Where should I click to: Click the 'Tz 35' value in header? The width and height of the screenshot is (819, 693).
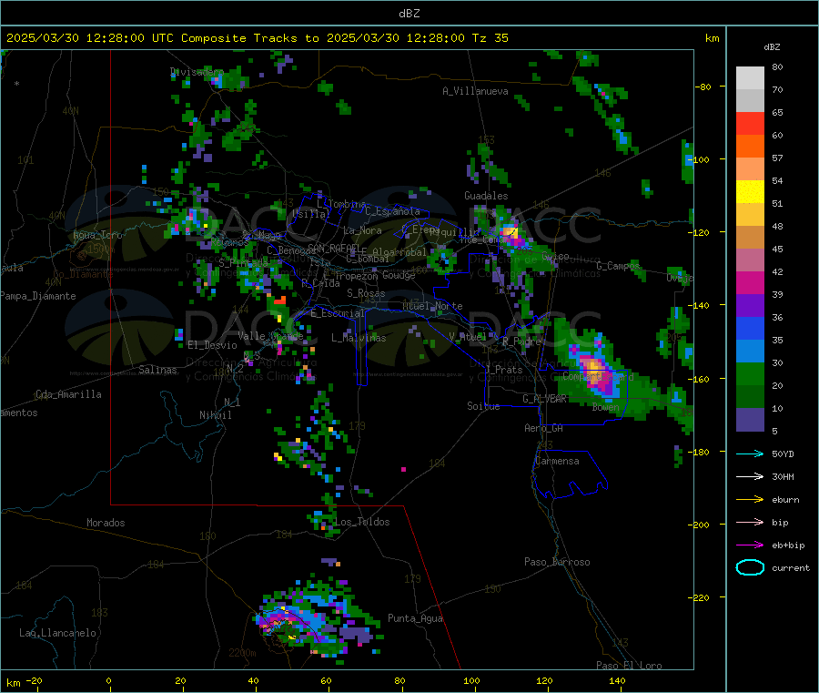click(490, 38)
